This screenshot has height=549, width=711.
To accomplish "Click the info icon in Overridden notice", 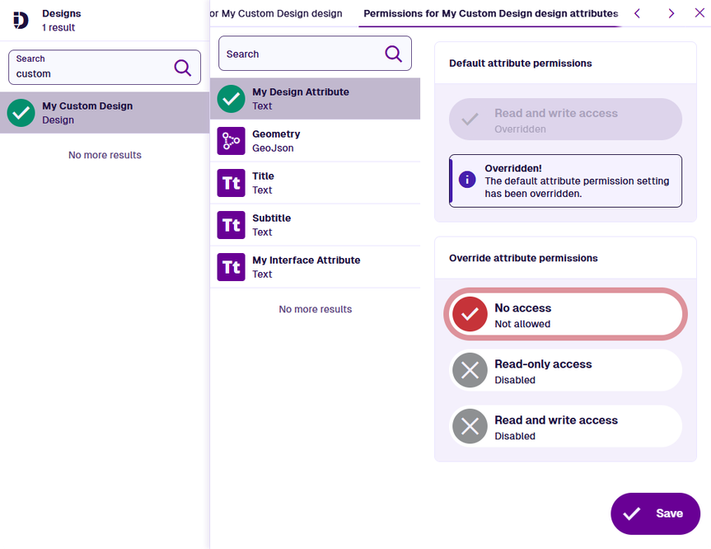I will pyautogui.click(x=467, y=179).
